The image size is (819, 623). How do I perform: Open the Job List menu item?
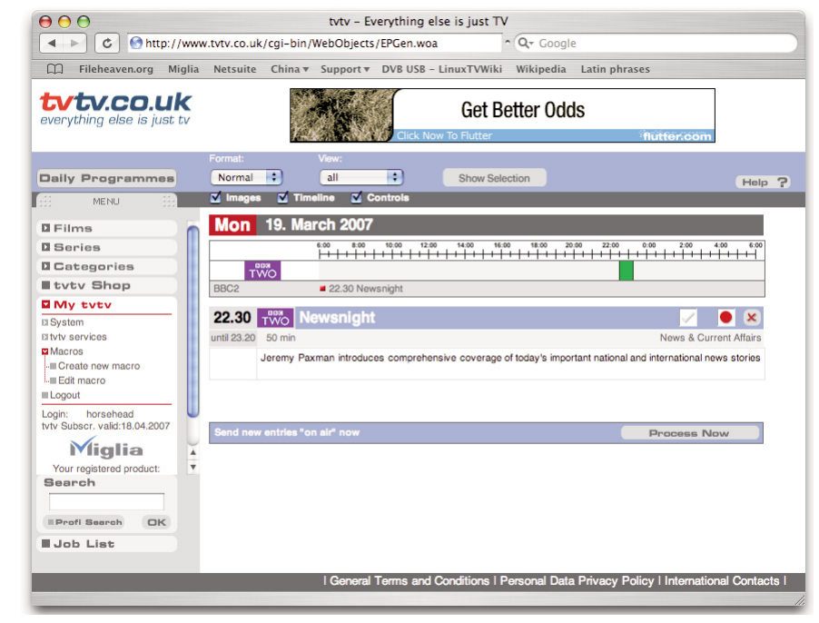[106, 544]
